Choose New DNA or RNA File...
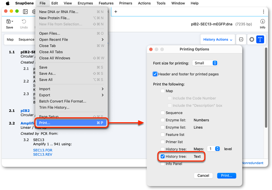Image resolution: width=272 pixels, height=190 pixels. (x=71, y=12)
